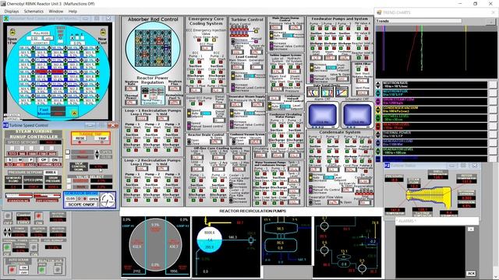Click ECC Pump 2 Start button
This screenshot has width=499, height=280.
coord(221,62)
